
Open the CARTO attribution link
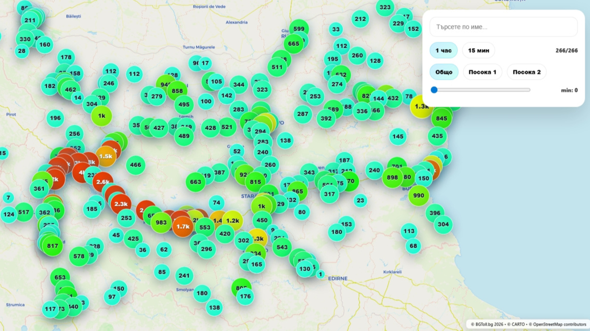(516, 324)
